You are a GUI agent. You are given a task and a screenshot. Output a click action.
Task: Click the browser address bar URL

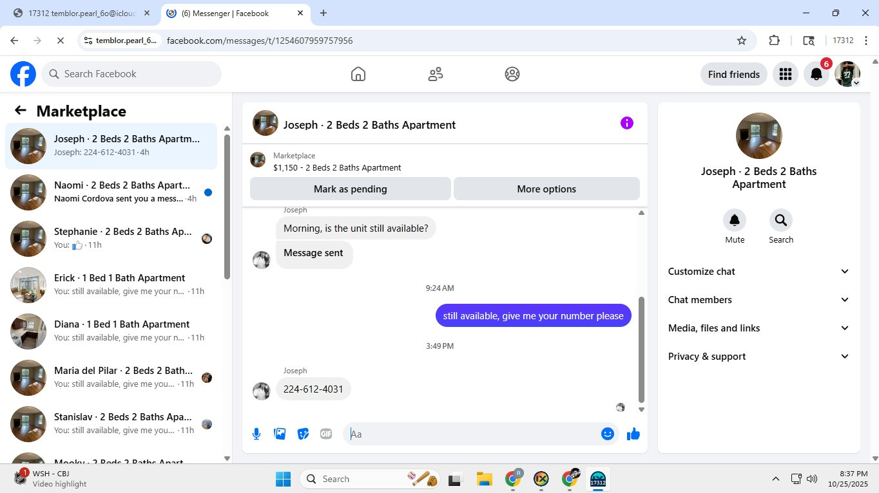click(260, 41)
